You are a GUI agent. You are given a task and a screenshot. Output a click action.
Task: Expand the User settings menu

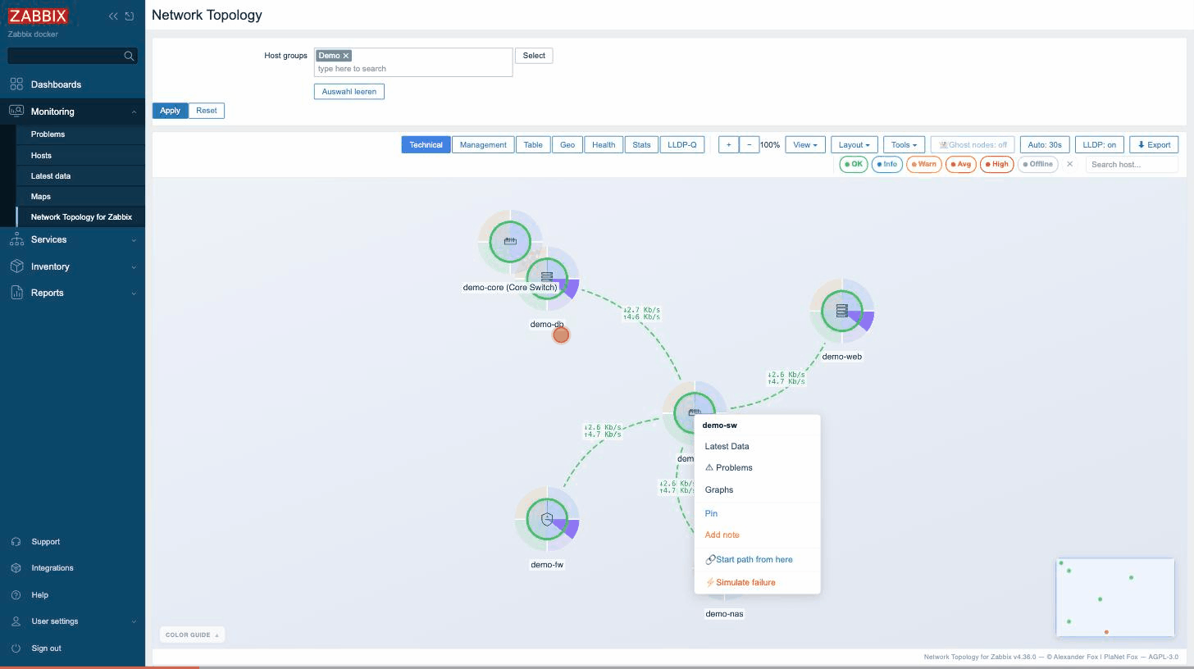[134, 622]
